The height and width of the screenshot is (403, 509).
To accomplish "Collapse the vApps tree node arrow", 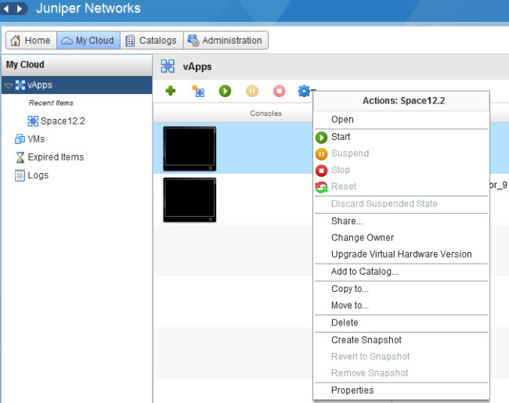I will click(9, 85).
